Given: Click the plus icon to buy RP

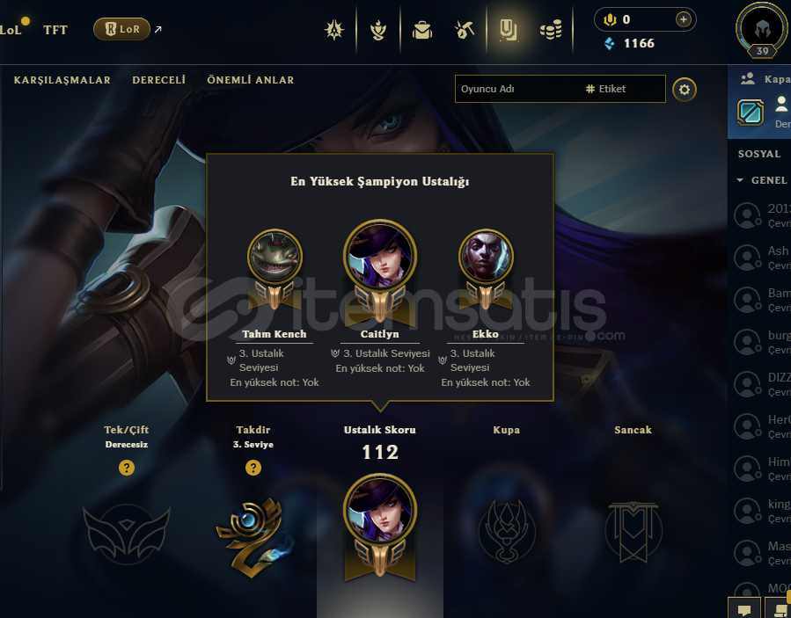Looking at the screenshot, I should (683, 19).
